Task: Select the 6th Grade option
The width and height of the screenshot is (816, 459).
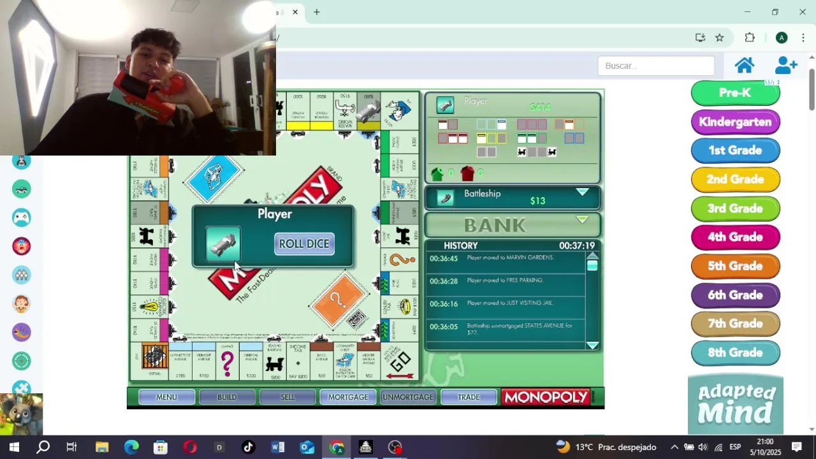Action: 735,295
